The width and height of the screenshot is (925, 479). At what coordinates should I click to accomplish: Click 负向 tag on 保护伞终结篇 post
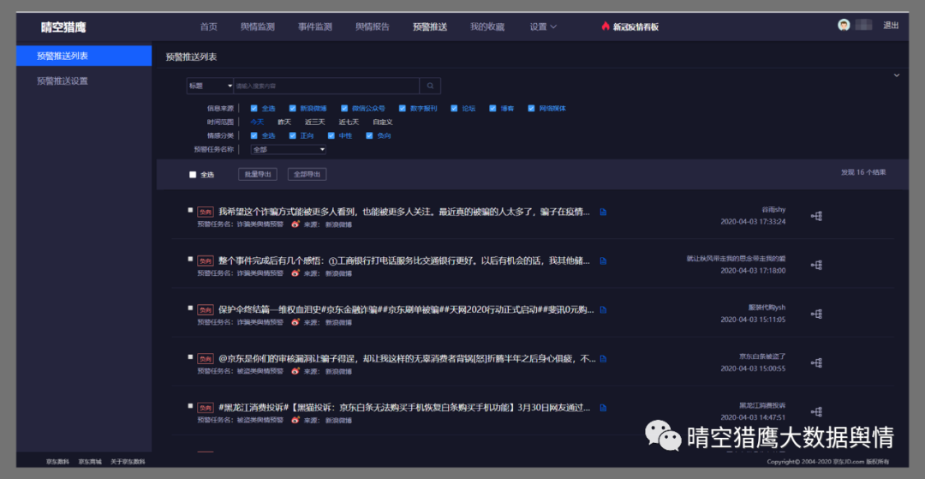[x=206, y=309]
